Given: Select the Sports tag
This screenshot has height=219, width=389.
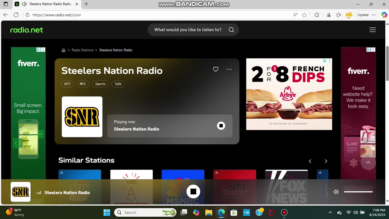Looking at the screenshot, I should [x=100, y=84].
